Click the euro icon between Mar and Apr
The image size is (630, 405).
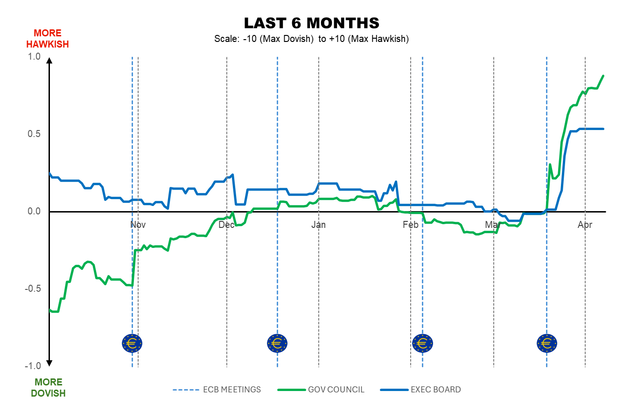tap(546, 343)
